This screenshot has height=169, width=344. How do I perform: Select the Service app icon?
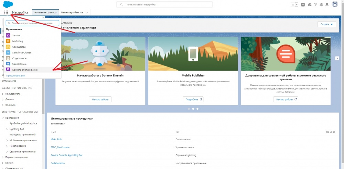click(x=8, y=35)
